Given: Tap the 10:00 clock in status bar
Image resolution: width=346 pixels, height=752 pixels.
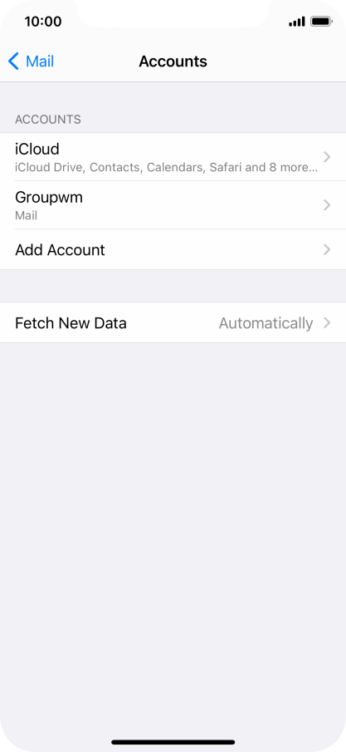Looking at the screenshot, I should click(43, 22).
